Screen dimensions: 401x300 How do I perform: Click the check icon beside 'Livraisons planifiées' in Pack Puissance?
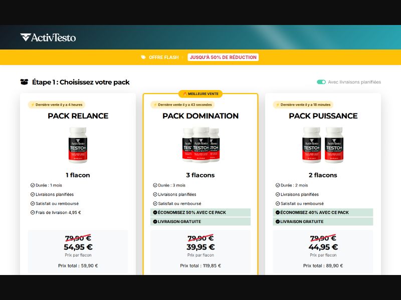point(278,194)
